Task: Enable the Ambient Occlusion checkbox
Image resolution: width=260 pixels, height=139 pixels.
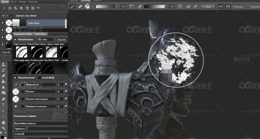Action: click(x=23, y=106)
